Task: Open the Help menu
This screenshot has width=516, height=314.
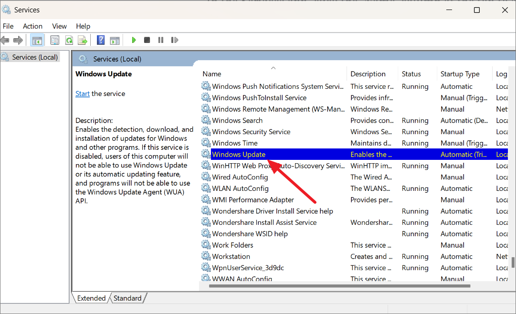Action: (83, 26)
